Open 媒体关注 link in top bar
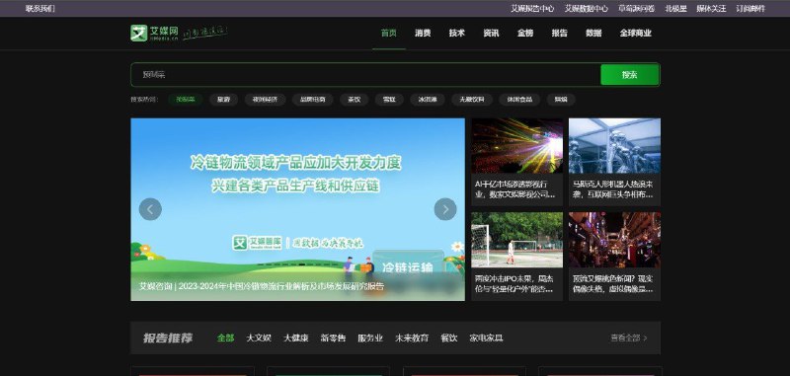 tap(711, 9)
